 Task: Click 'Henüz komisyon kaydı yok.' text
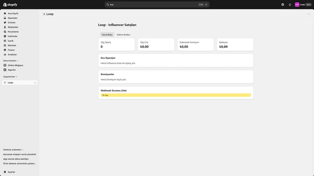113,80
